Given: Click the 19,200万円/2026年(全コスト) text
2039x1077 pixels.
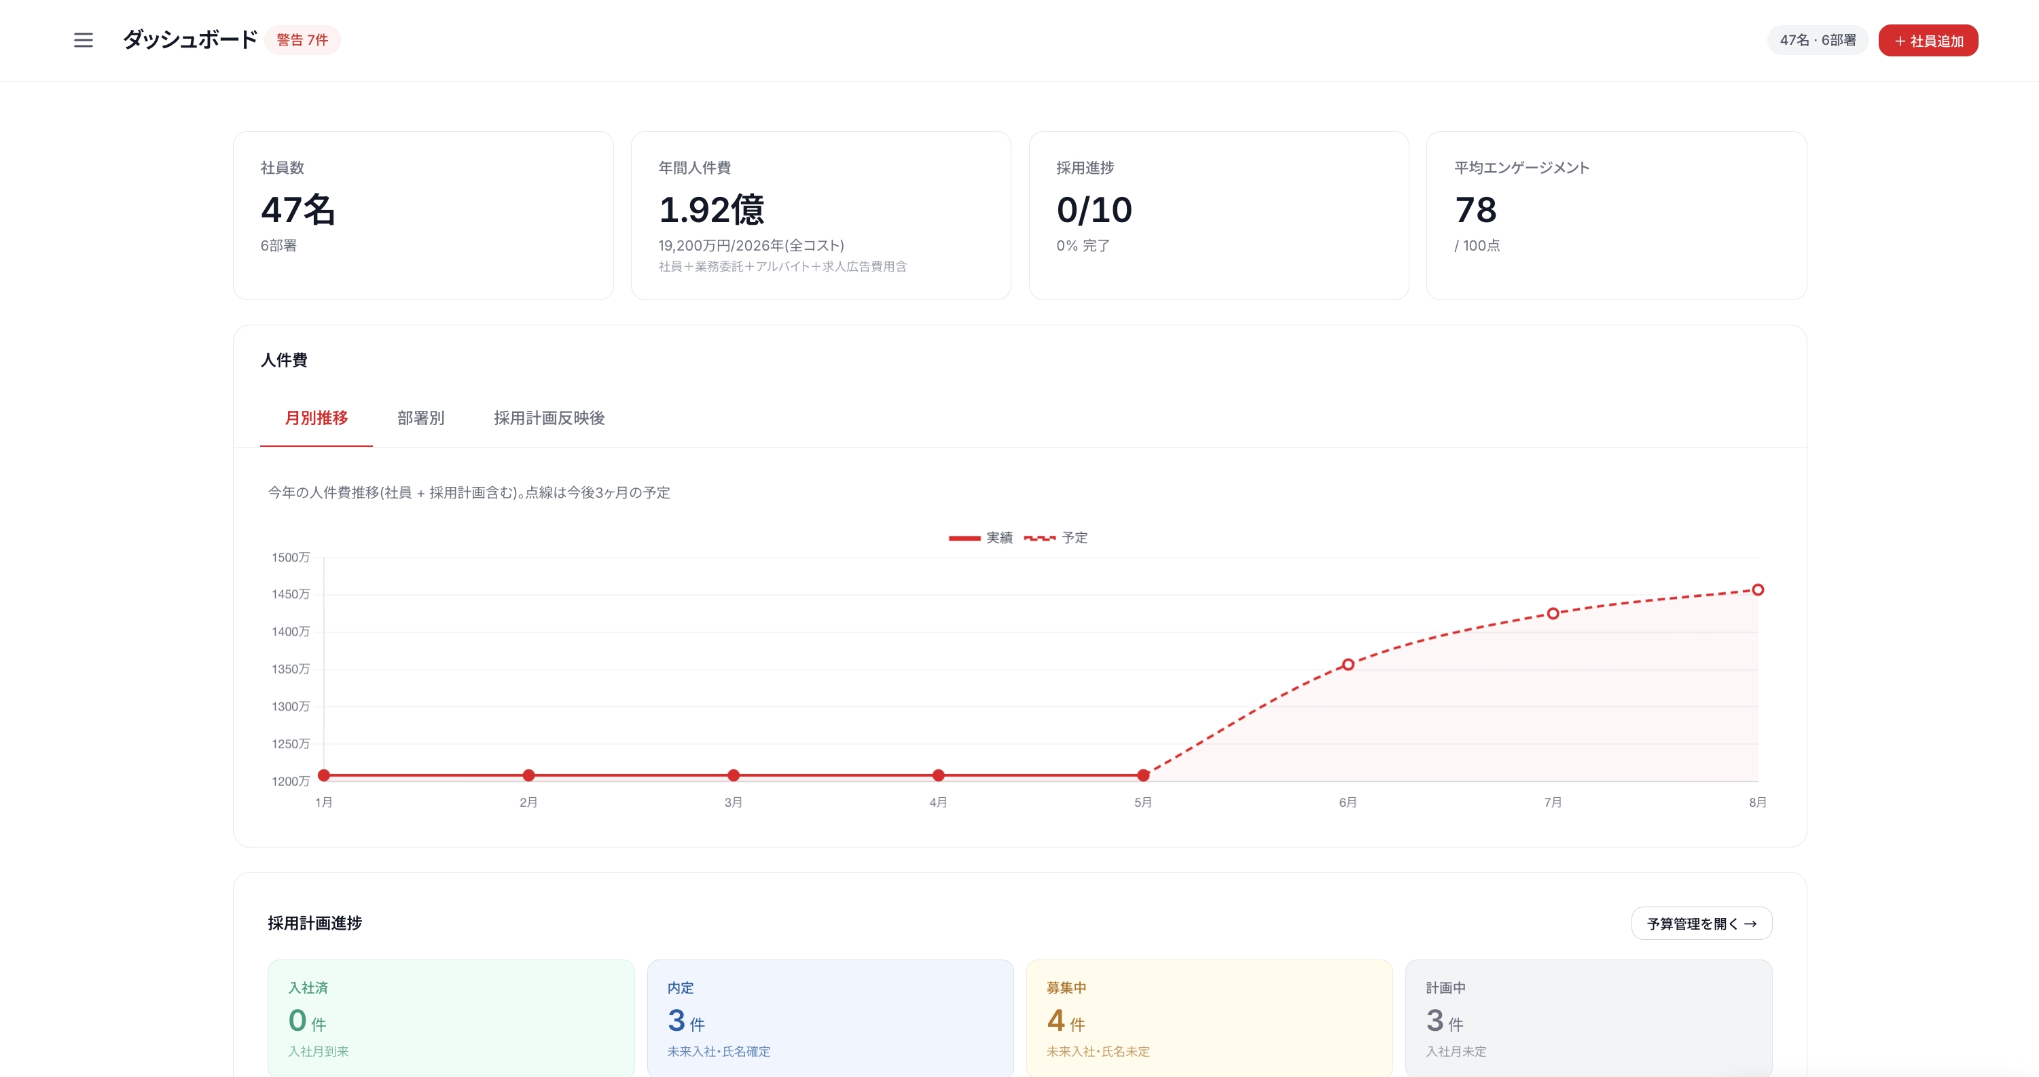Looking at the screenshot, I should [751, 246].
